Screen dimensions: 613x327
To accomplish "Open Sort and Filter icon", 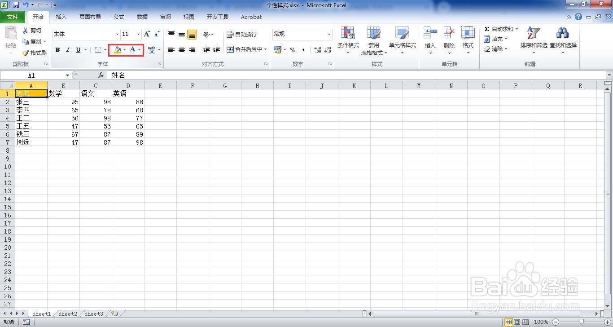I will click(533, 33).
